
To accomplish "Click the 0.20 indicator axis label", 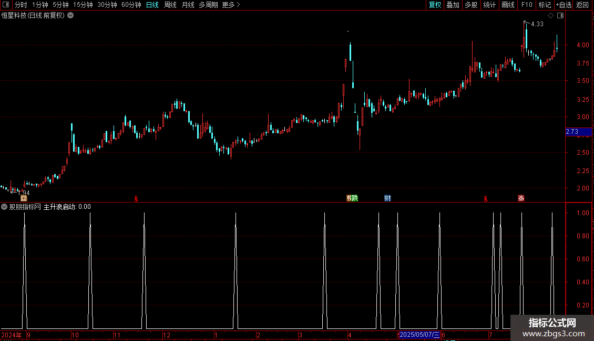I will [583, 305].
